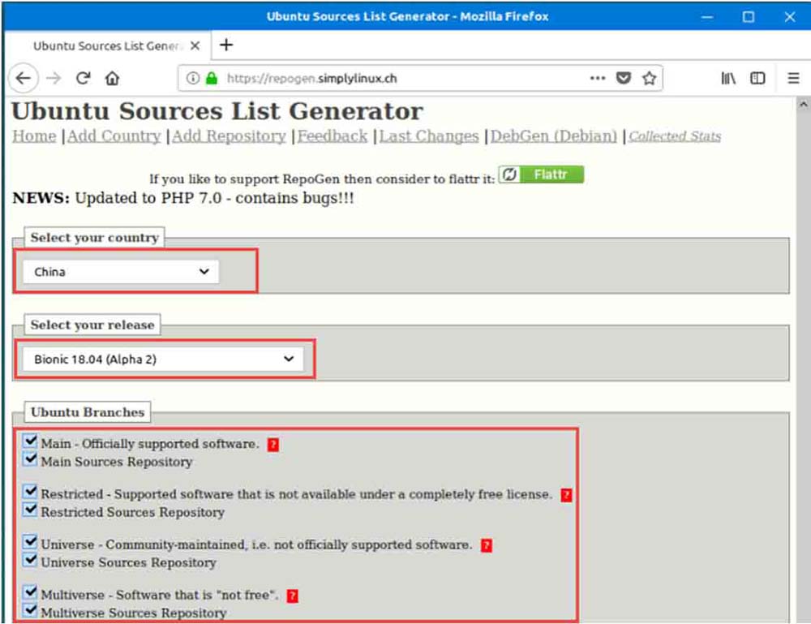The width and height of the screenshot is (811, 624).
Task: Click the green padlock security icon
Action: tap(211, 78)
